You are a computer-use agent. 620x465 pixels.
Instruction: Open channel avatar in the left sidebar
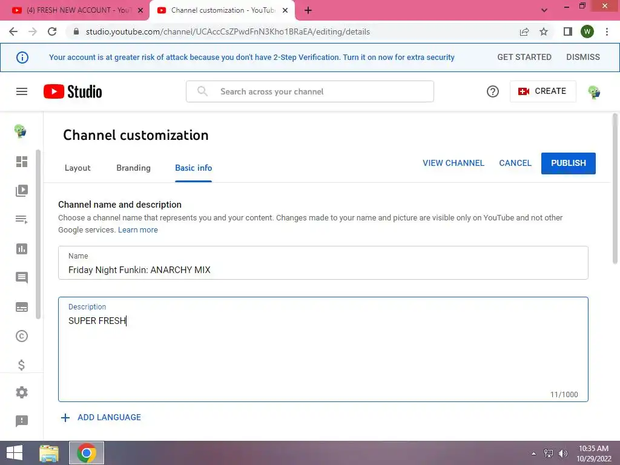[x=20, y=131]
